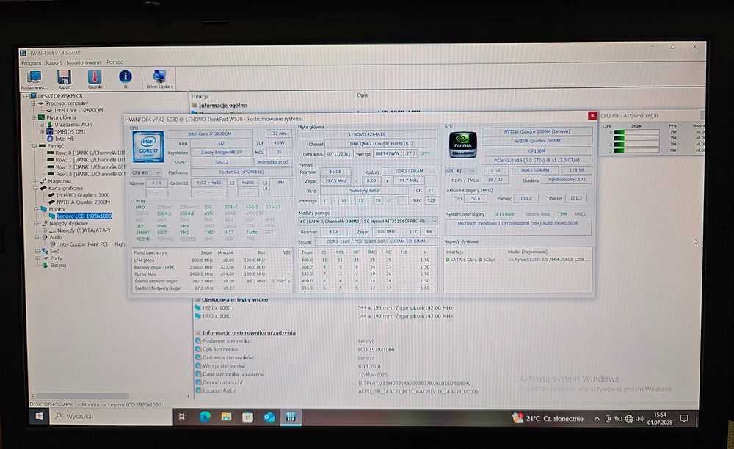The height and width of the screenshot is (449, 734).
Task: Click Informacje o sterowniku urządzenia header
Action: (x=249, y=333)
